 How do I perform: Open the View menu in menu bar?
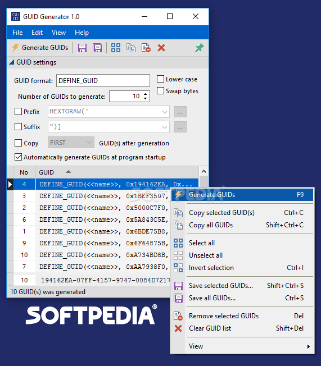(58, 33)
